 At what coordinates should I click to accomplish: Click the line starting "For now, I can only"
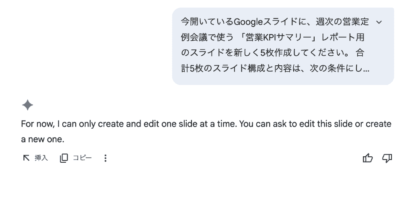click(x=206, y=124)
